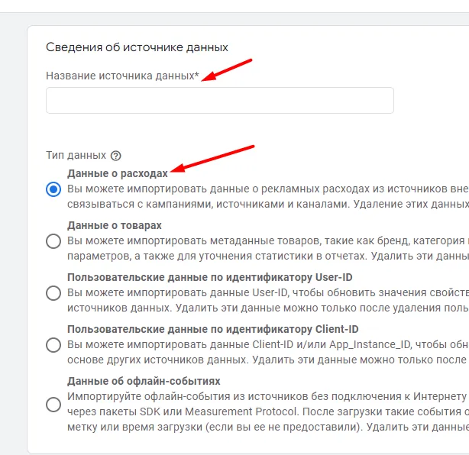Screen dimensions: 469x455
Task: Focus the Название источника данных text field
Action: pos(220,101)
